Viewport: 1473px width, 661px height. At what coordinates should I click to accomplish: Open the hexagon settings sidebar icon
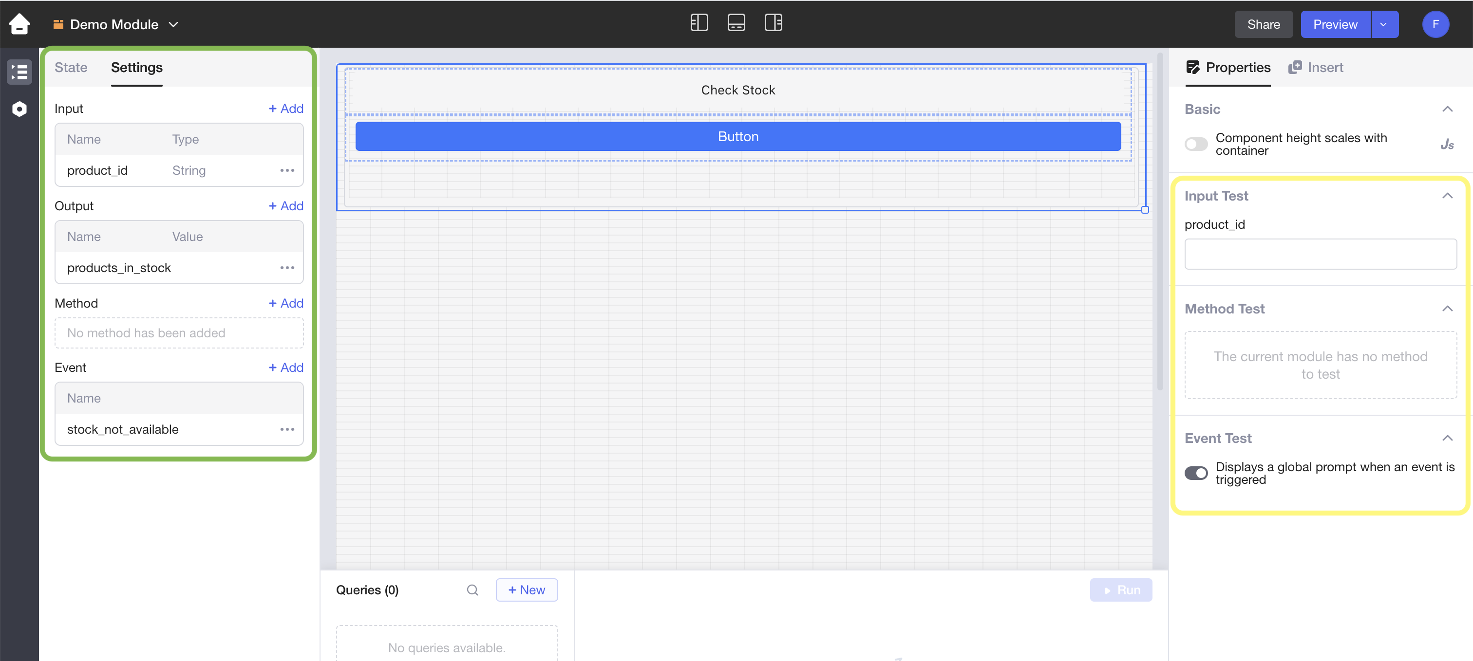[19, 109]
